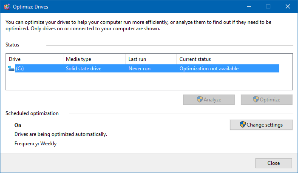Click the Solid state drive cell
This screenshot has width=298, height=173.
pyautogui.click(x=84, y=69)
